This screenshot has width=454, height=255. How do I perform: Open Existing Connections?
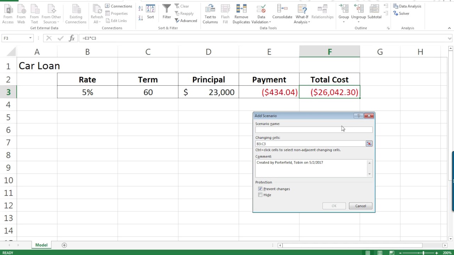coord(76,15)
